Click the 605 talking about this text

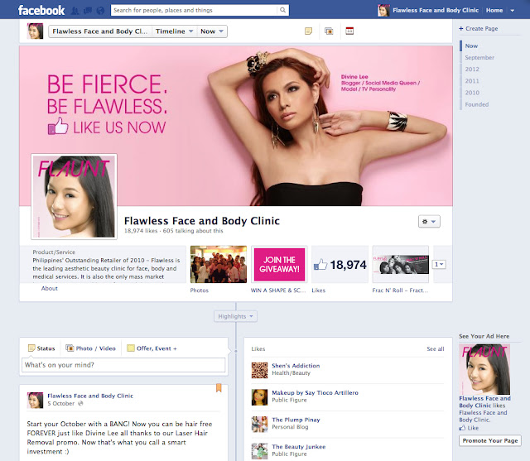tap(193, 231)
